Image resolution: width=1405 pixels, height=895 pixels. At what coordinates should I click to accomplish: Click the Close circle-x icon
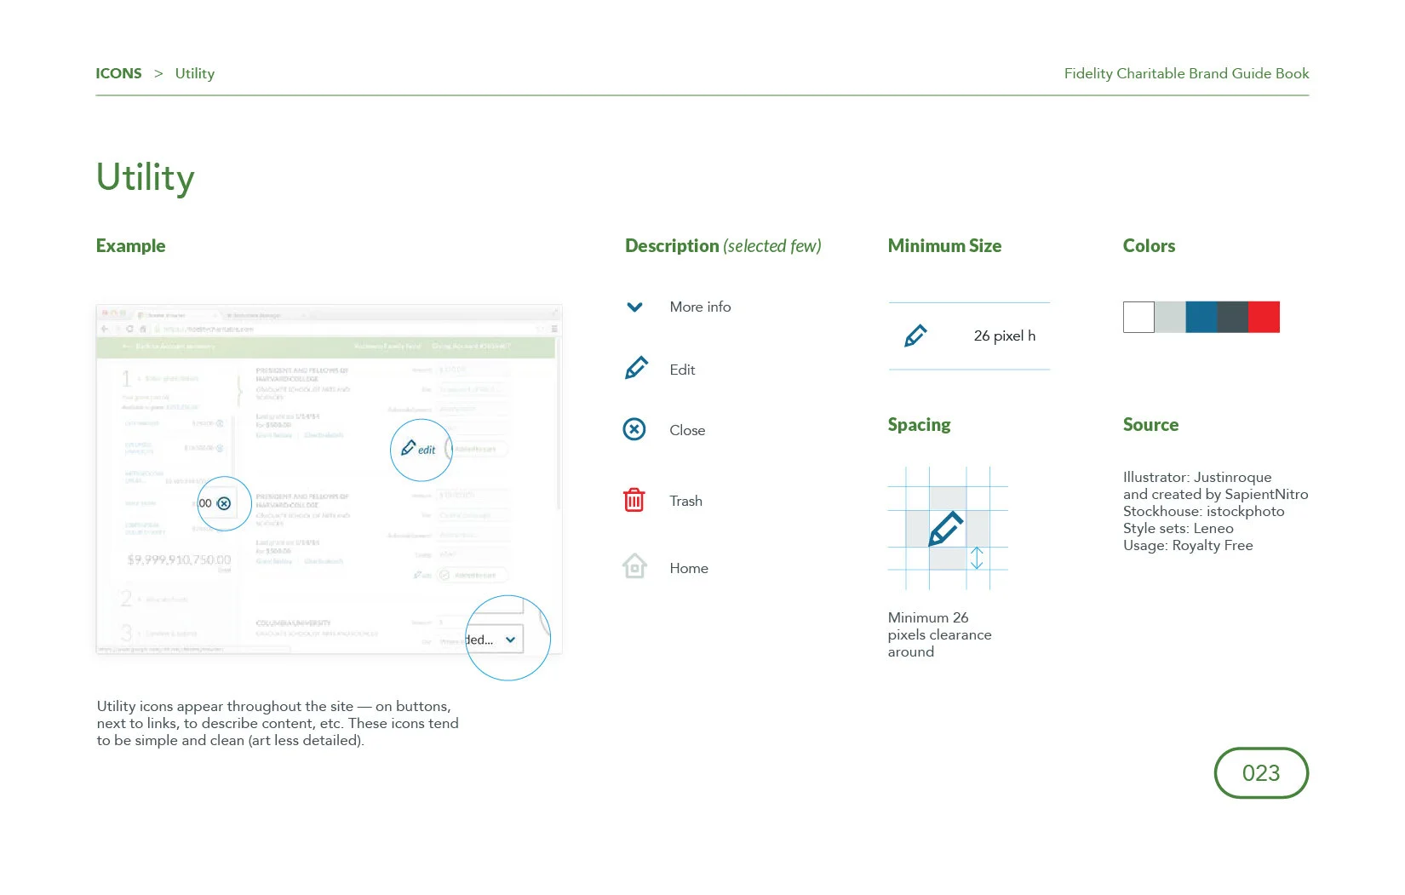click(x=634, y=429)
